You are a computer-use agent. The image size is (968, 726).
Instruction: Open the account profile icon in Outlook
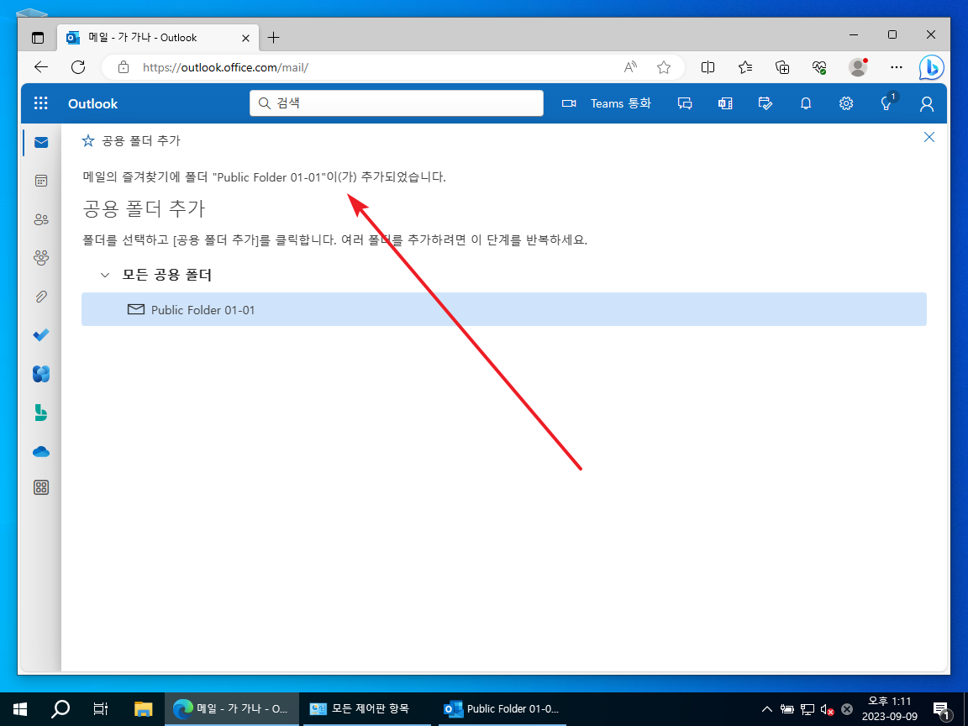927,103
